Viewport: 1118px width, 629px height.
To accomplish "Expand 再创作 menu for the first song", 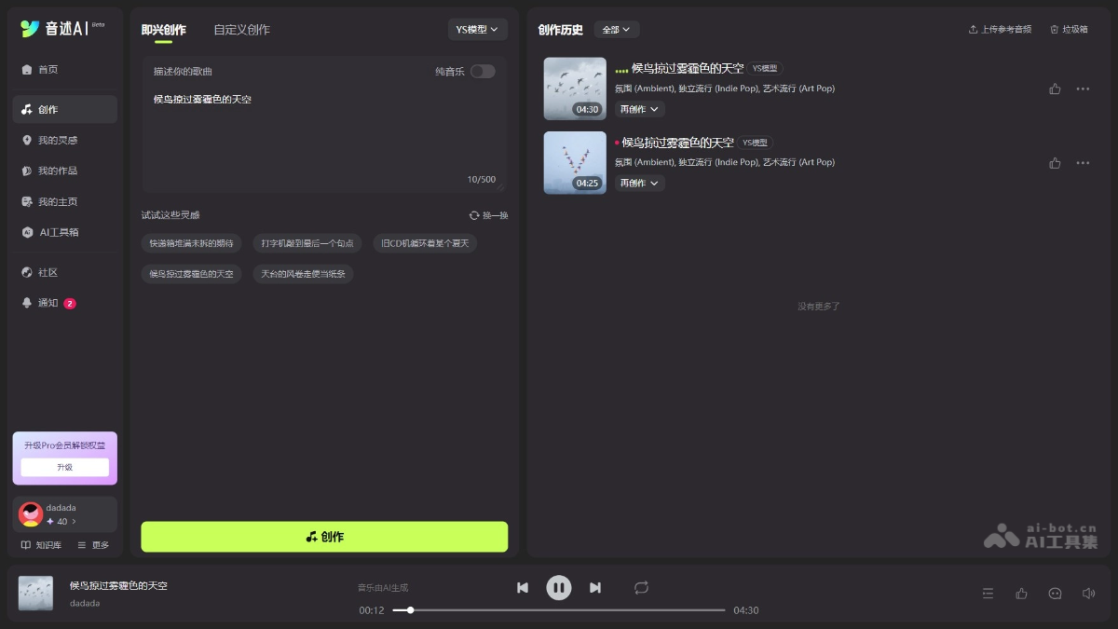I will [639, 109].
